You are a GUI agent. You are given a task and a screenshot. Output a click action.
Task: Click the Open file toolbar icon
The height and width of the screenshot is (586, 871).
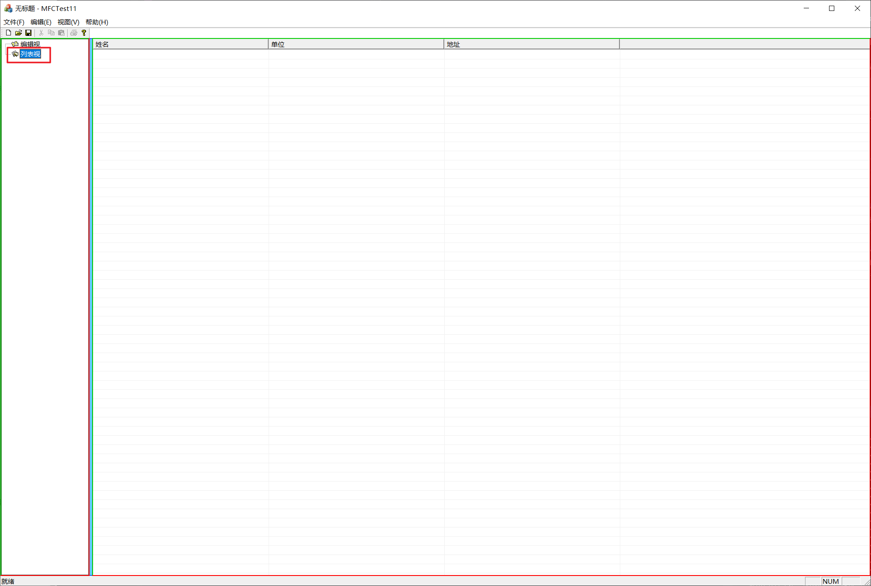[x=18, y=33]
